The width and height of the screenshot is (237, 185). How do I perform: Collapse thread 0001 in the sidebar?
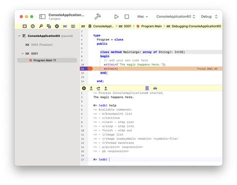22,53
